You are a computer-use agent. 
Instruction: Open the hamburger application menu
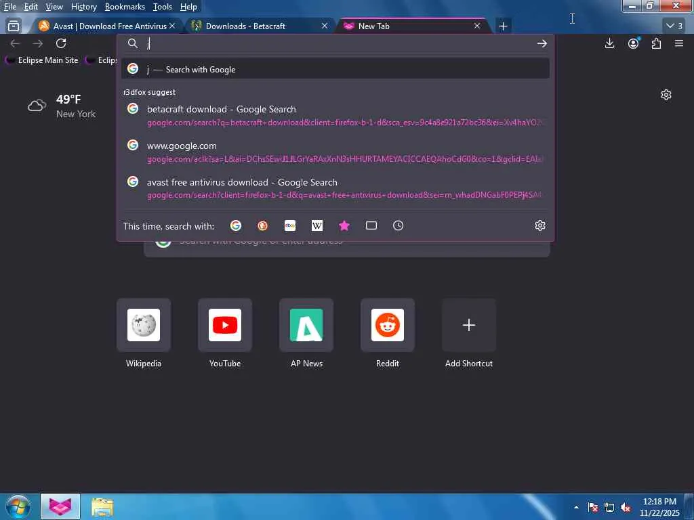tap(679, 43)
